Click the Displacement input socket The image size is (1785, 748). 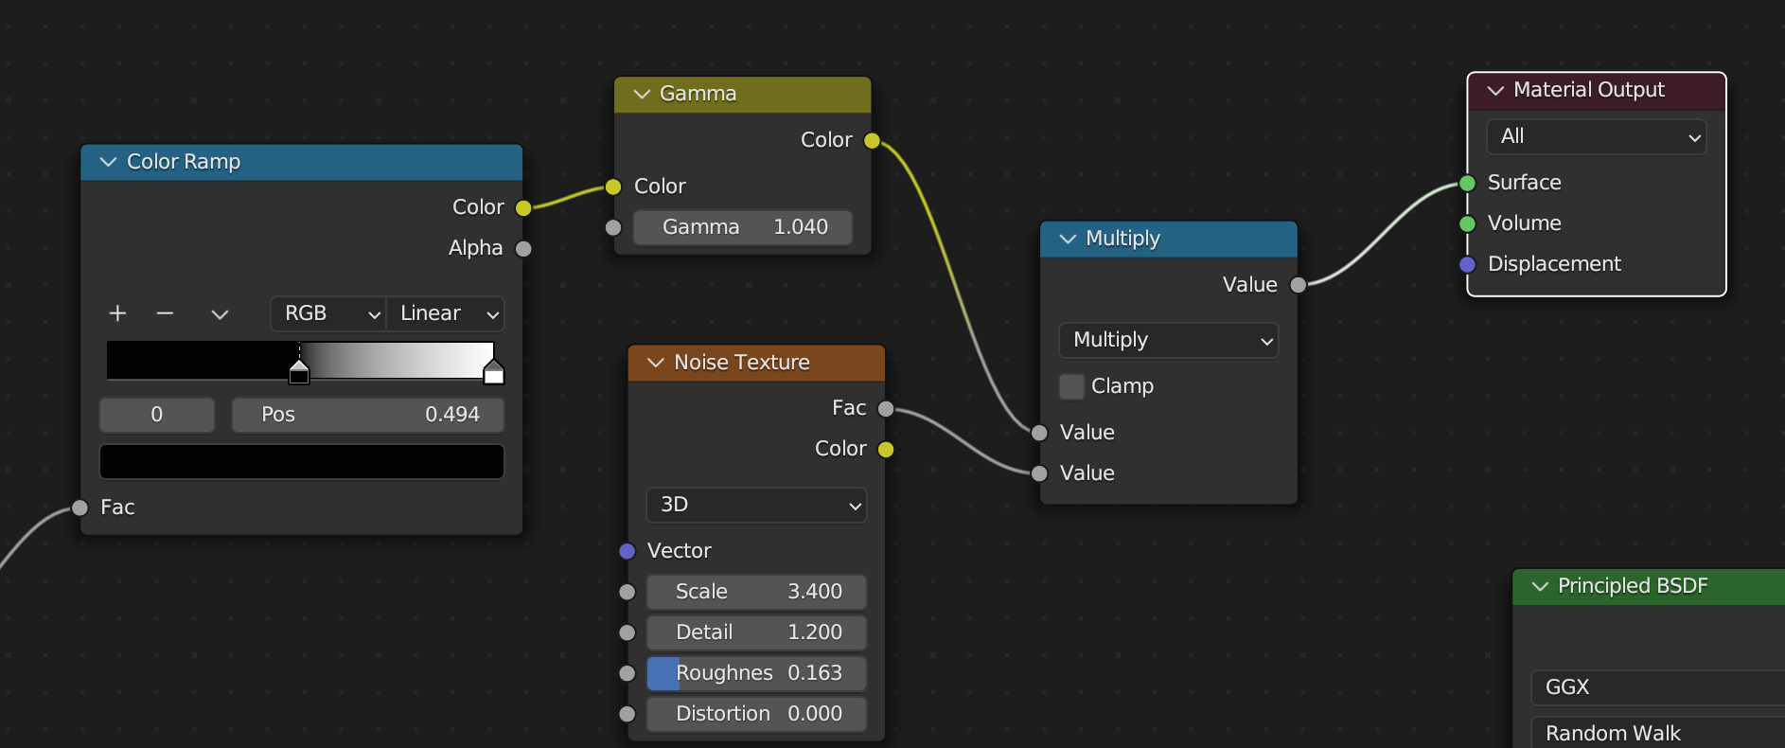tap(1467, 264)
